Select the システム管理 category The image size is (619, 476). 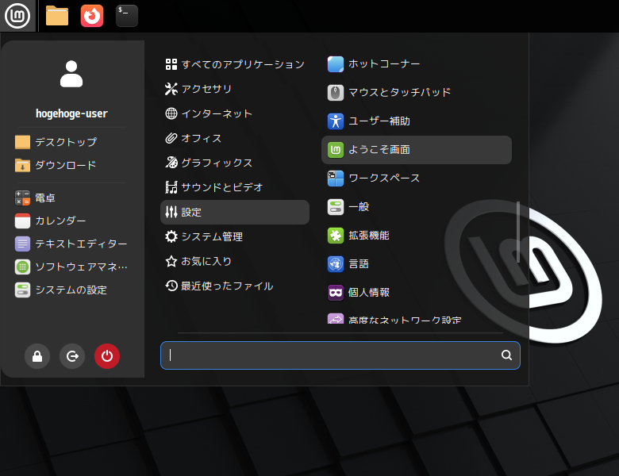pos(234,236)
